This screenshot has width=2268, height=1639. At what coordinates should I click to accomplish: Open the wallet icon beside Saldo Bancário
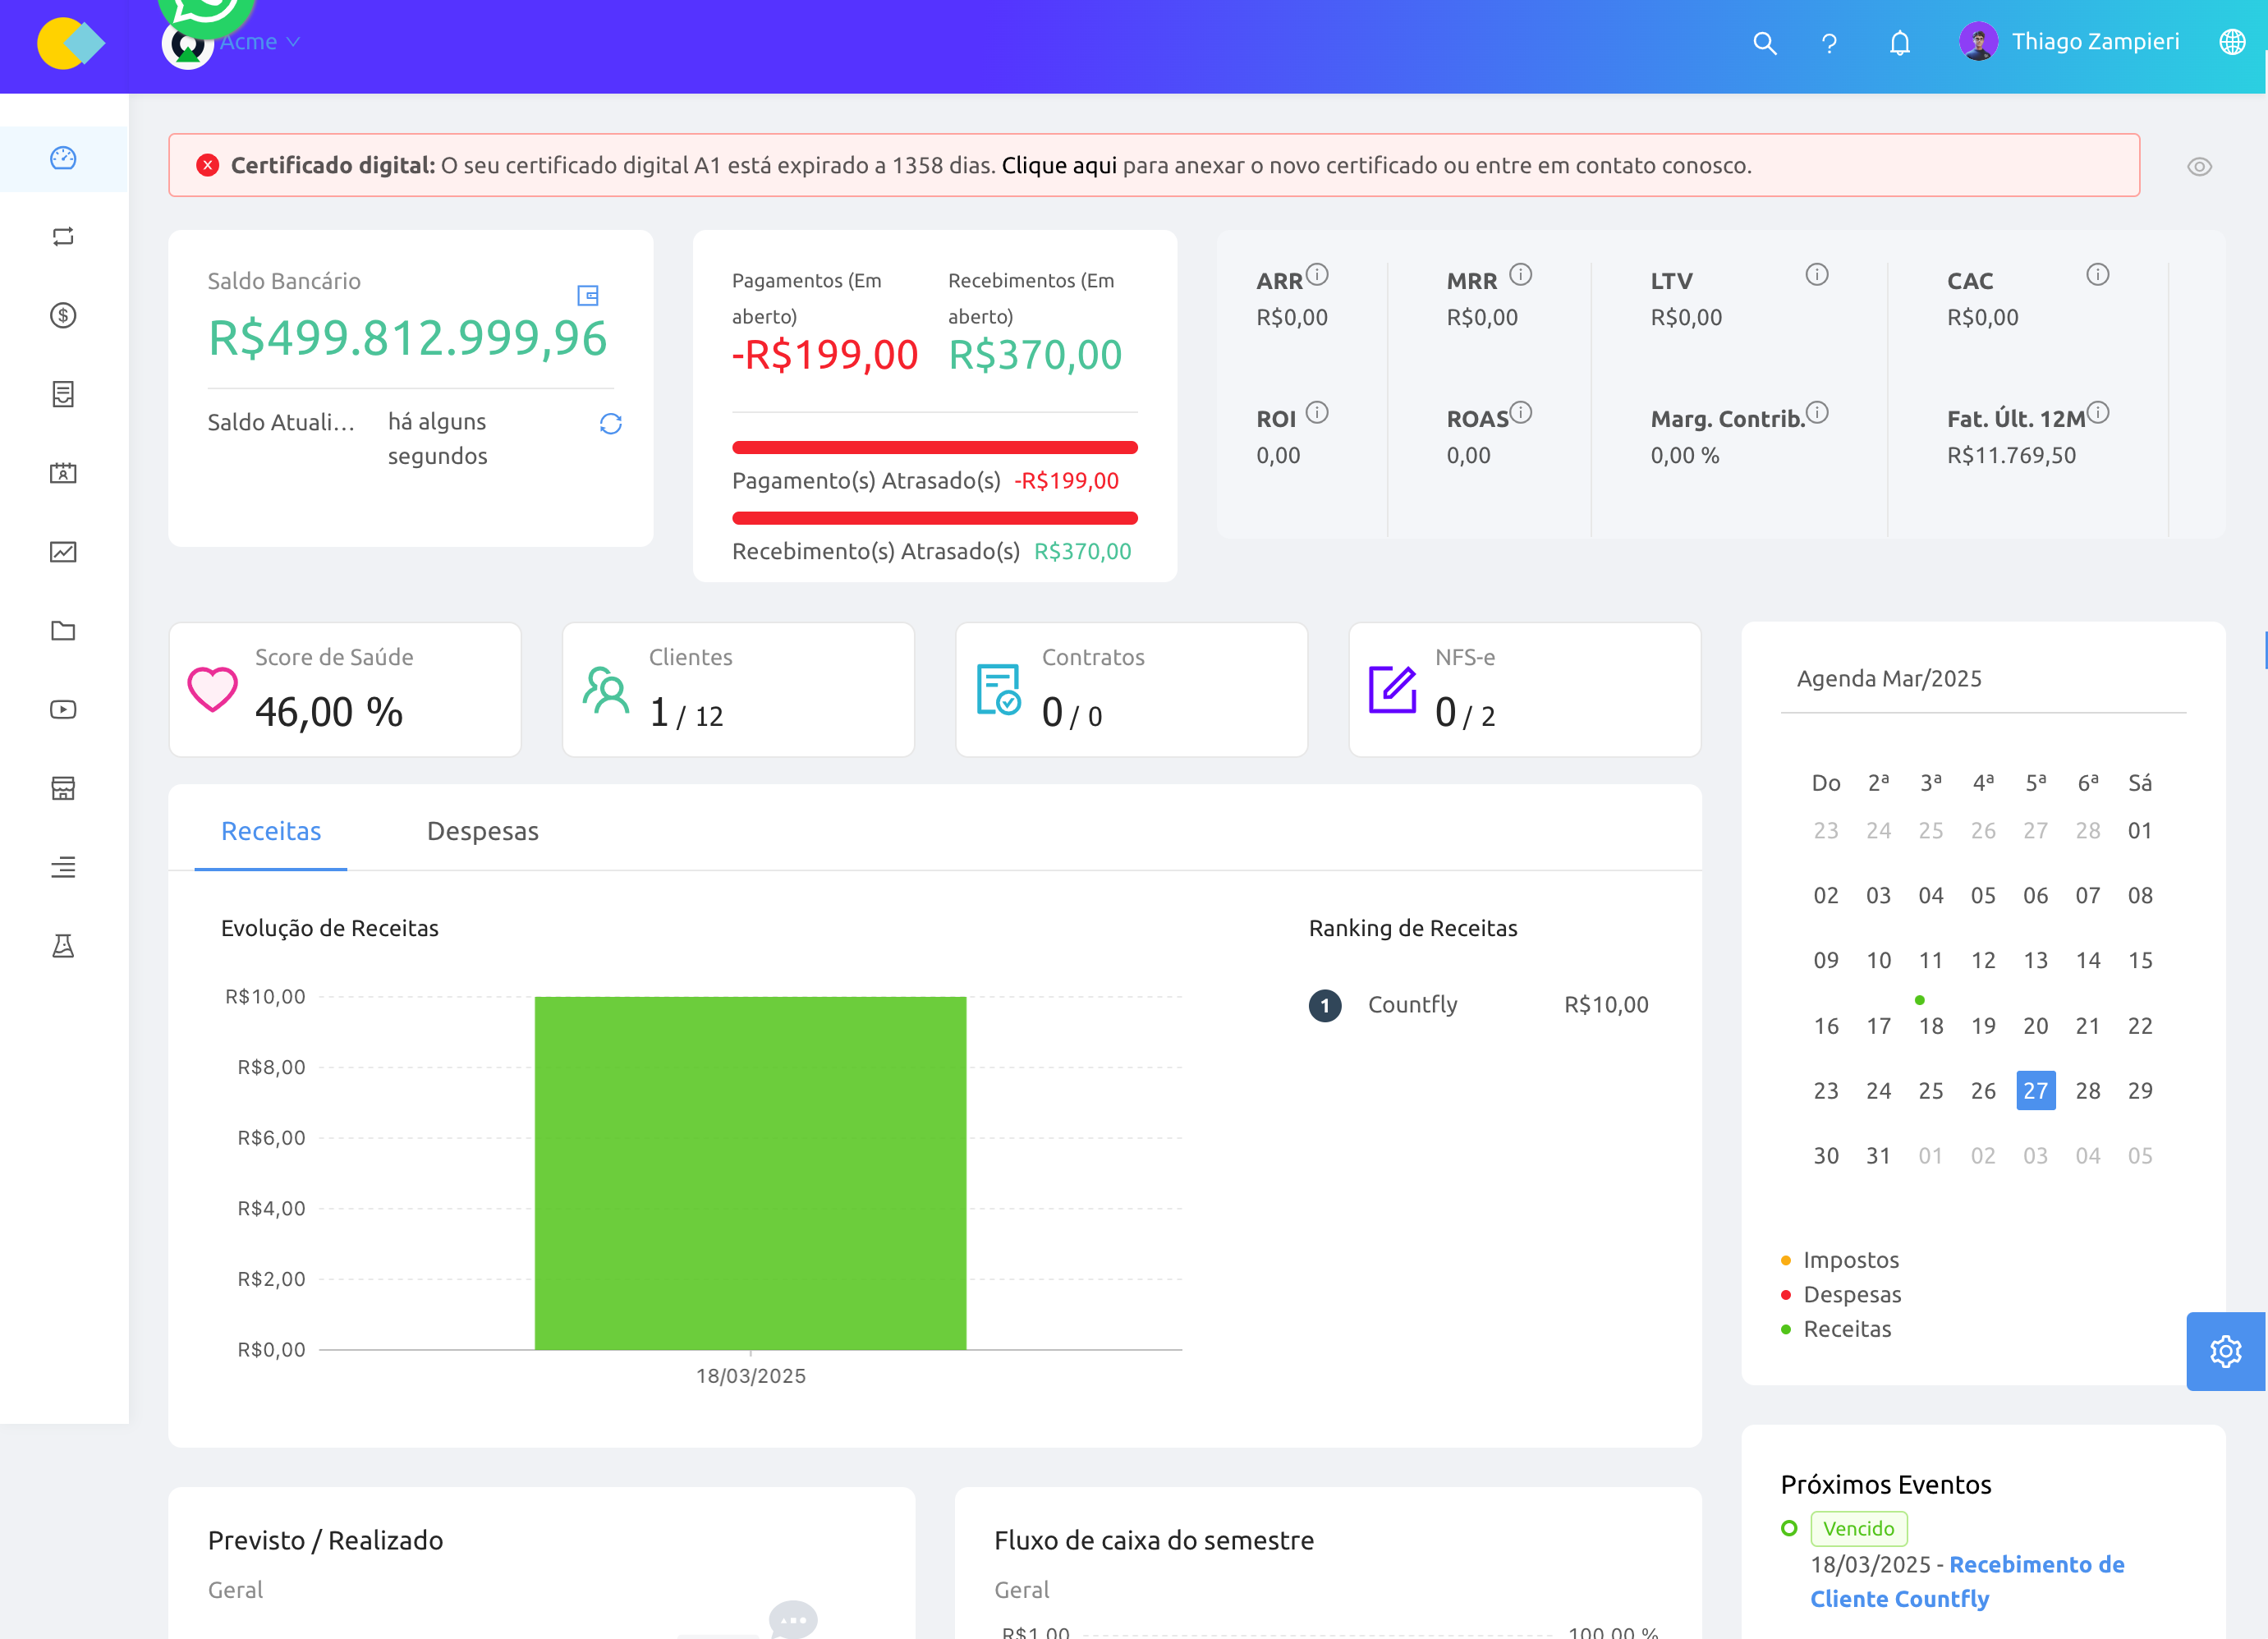[x=588, y=295]
